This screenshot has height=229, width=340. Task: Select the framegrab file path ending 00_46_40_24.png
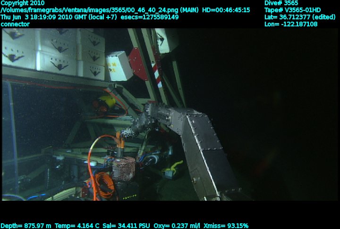pyautogui.click(x=90, y=10)
